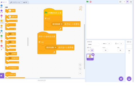Switch to large stage layout
135x101 pixels.
tap(127, 2)
